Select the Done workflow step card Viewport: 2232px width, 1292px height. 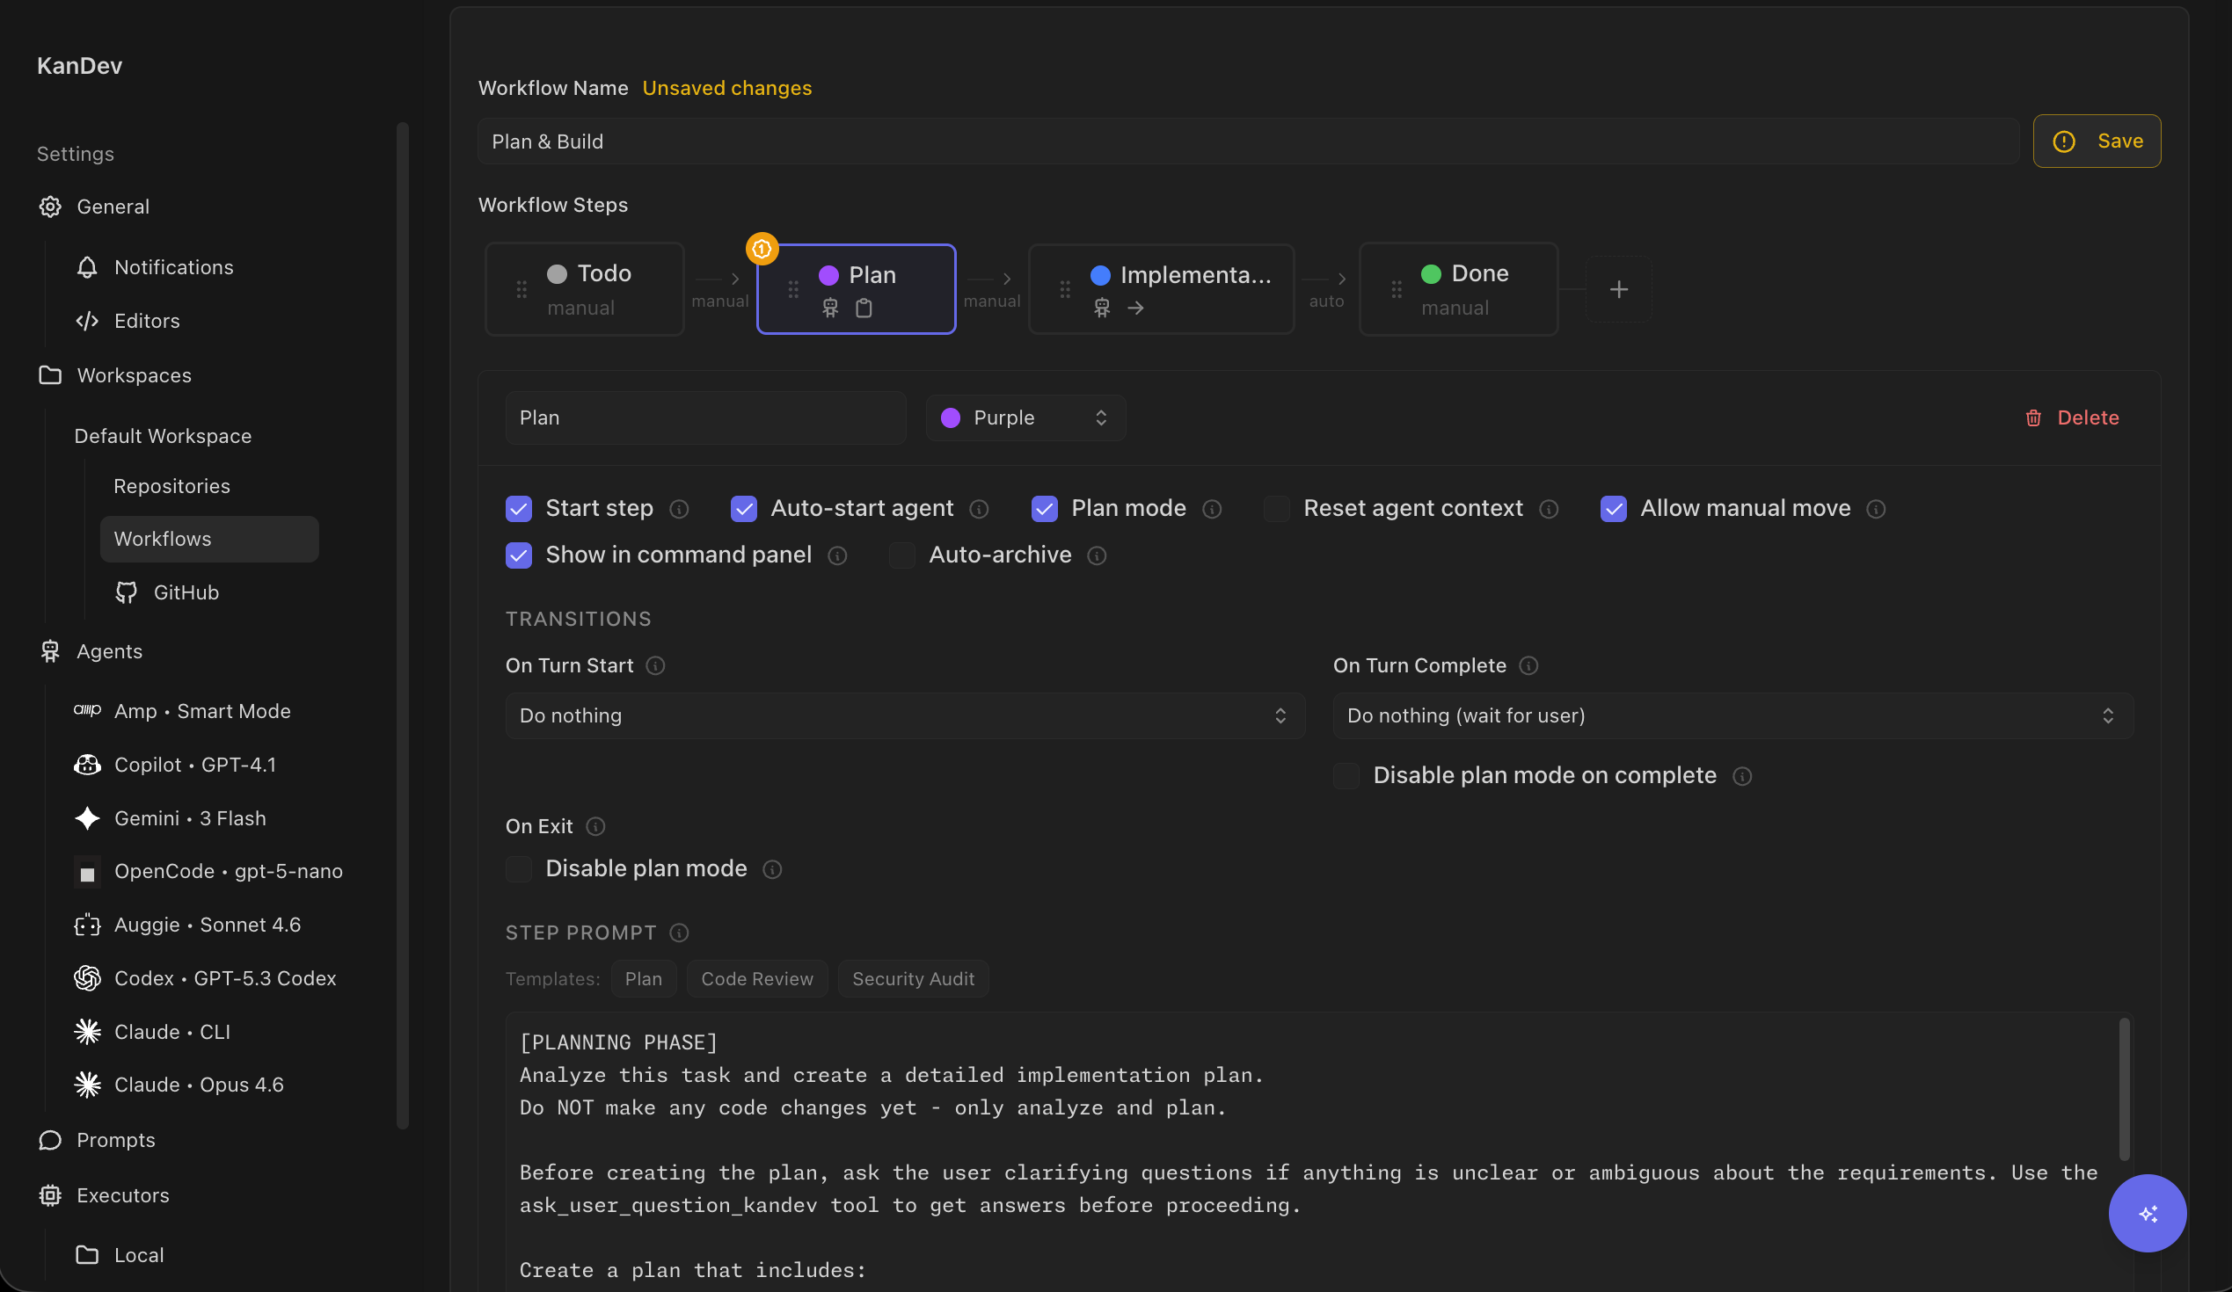pyautogui.click(x=1459, y=289)
